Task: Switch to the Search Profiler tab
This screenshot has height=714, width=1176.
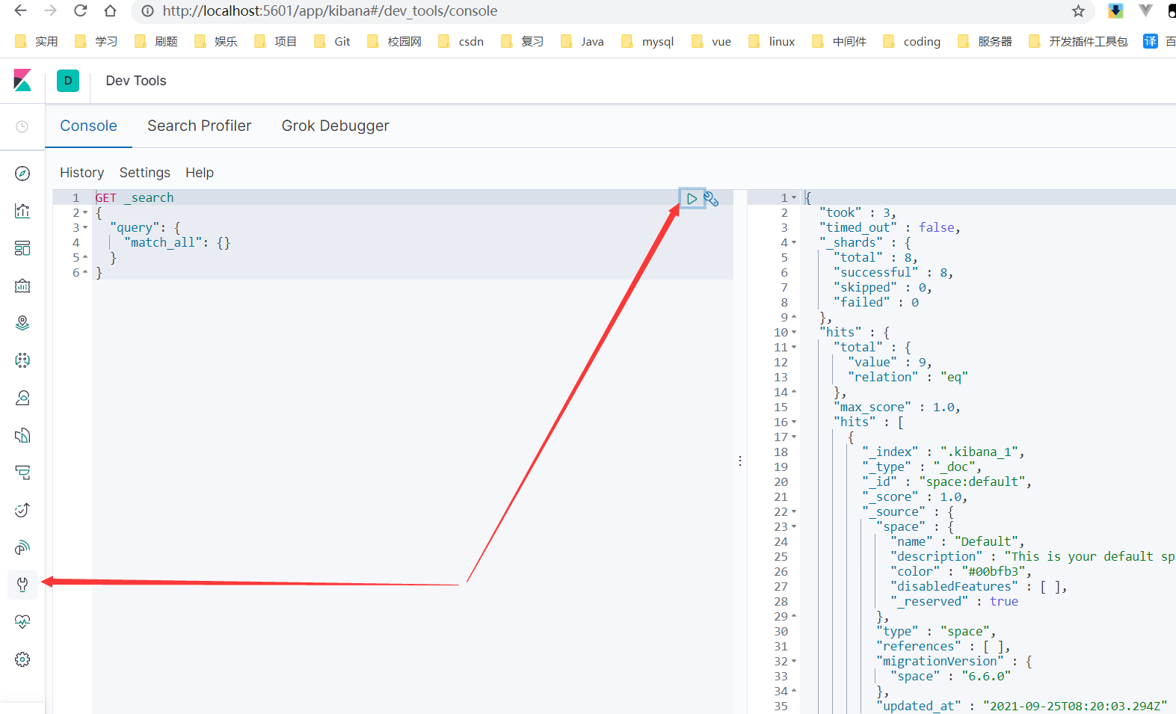Action: 200,126
